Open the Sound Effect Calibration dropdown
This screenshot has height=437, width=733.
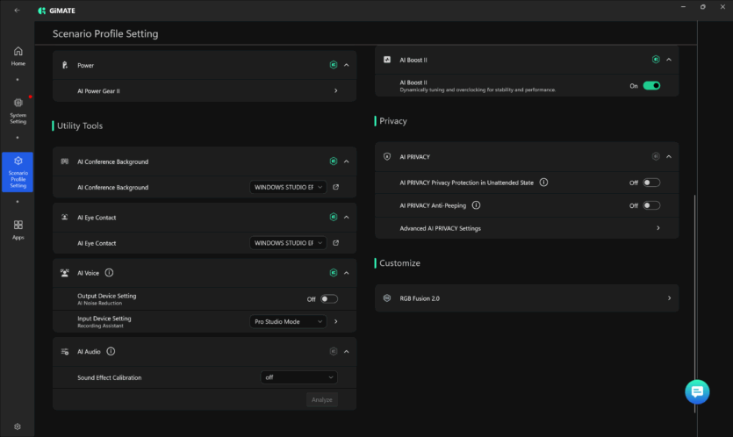click(x=298, y=377)
